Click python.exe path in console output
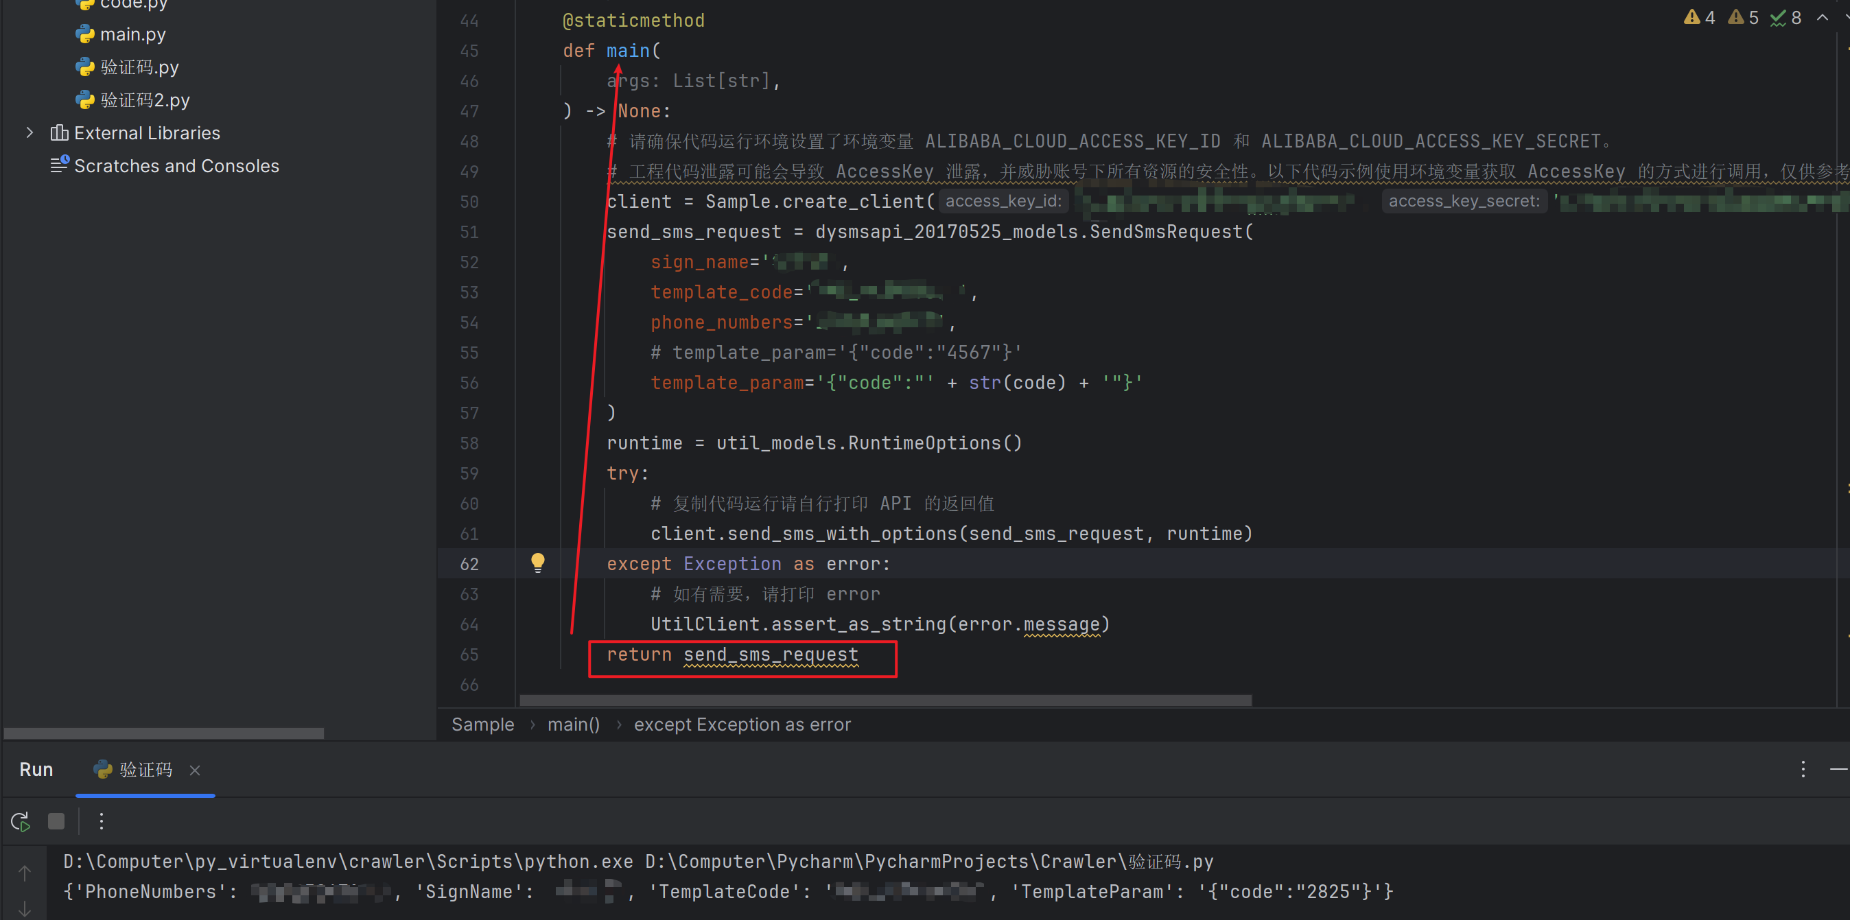This screenshot has height=920, width=1850. pyautogui.click(x=349, y=861)
